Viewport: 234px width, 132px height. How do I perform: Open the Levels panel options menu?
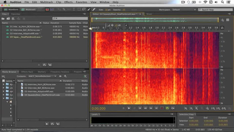point(172,114)
